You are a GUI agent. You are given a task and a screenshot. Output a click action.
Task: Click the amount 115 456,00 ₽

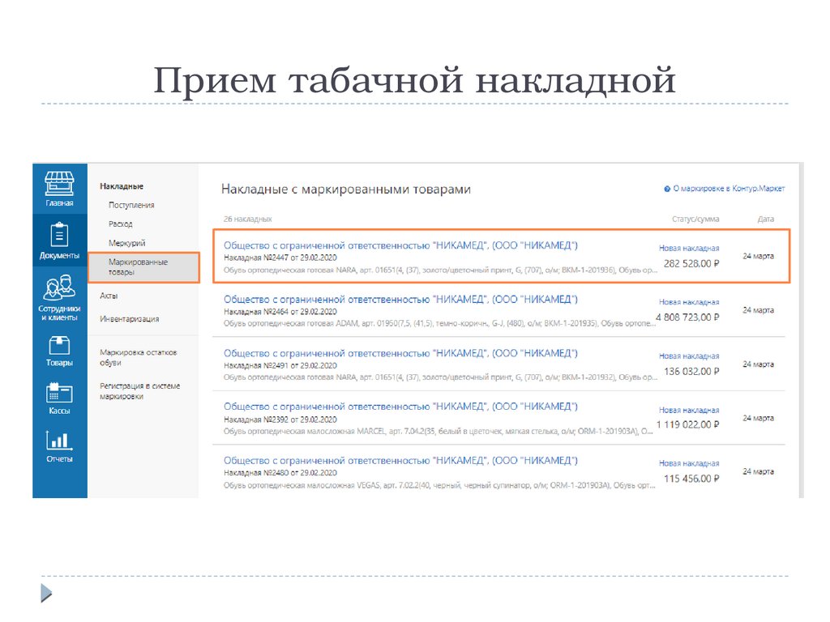pos(691,479)
